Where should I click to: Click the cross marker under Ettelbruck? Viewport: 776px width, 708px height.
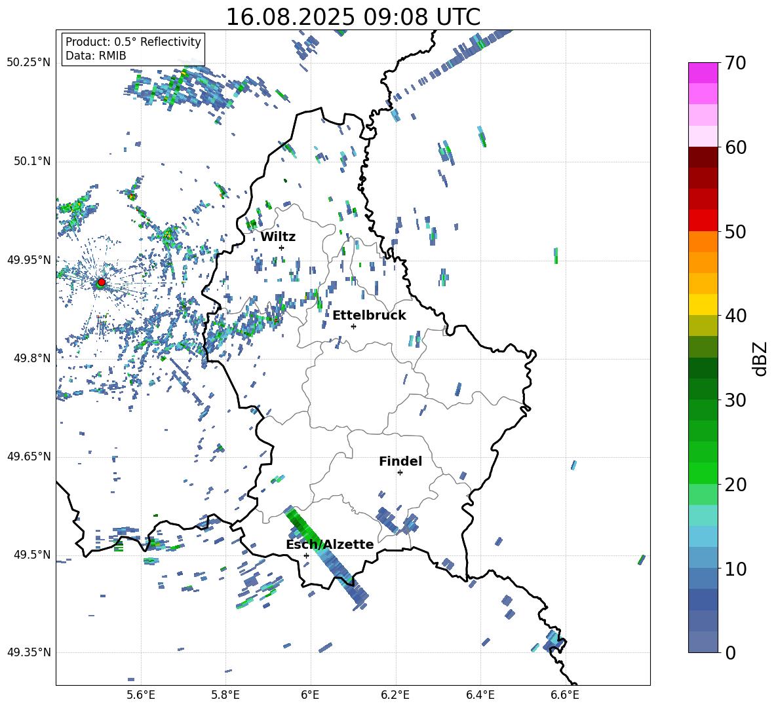click(353, 326)
